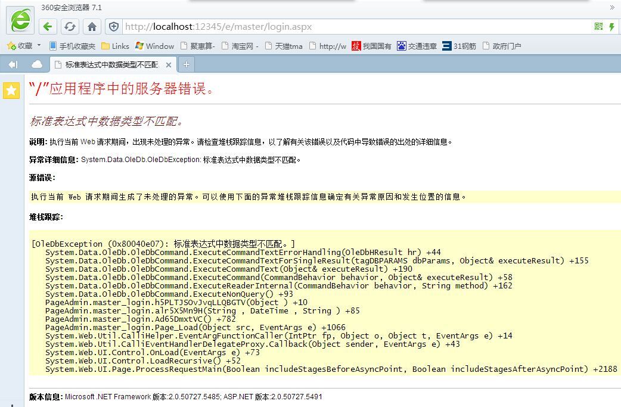Screen dimensions: 621x407
Task: Expand the toolbar overflow chevron at top right
Action: (x=611, y=8)
